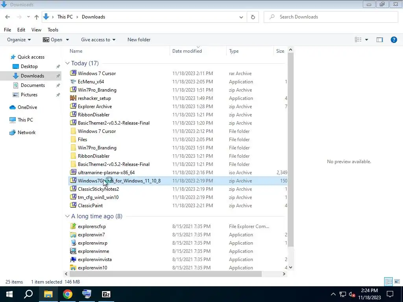
Task: Open the recent locations dropdown arrow
Action: [x=28, y=17]
